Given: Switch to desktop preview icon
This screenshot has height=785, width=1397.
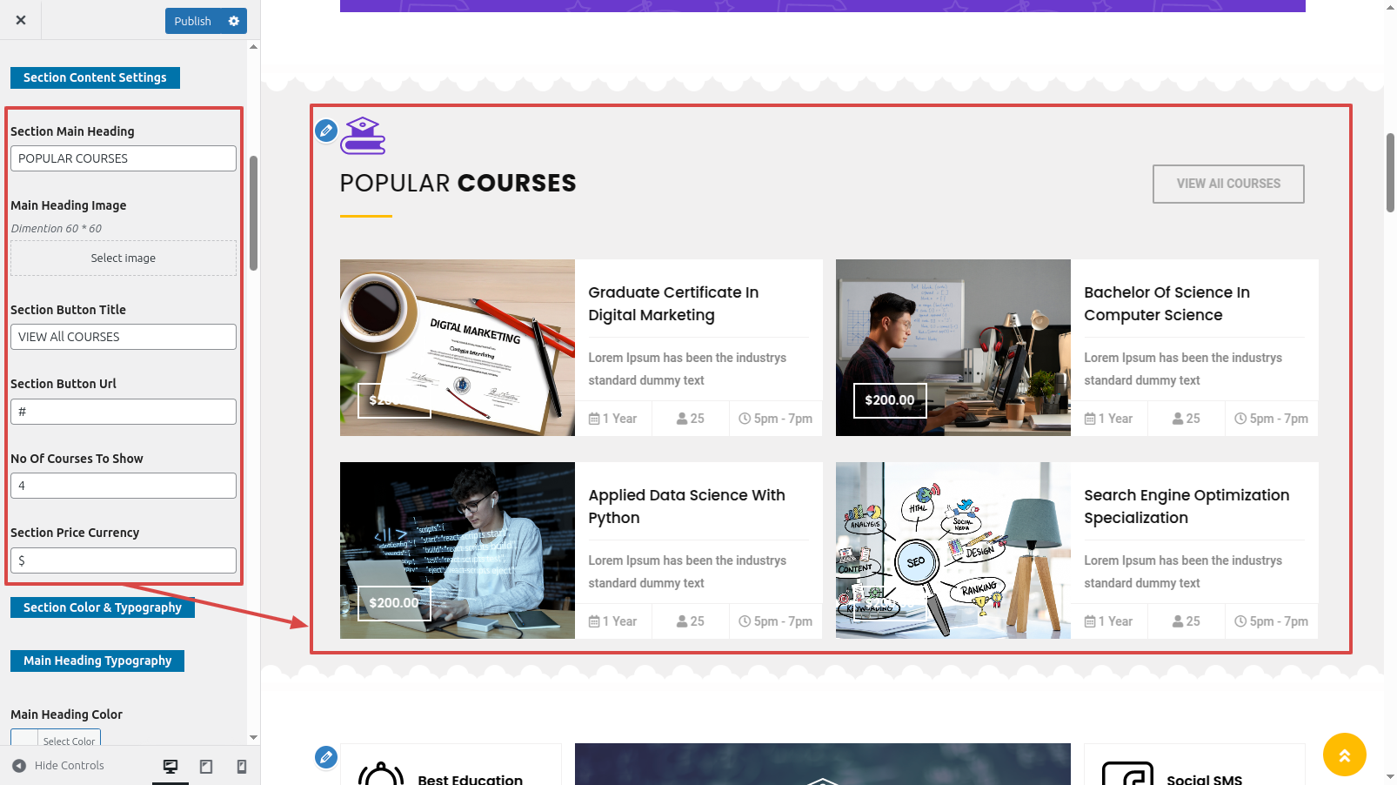Looking at the screenshot, I should click(x=170, y=766).
